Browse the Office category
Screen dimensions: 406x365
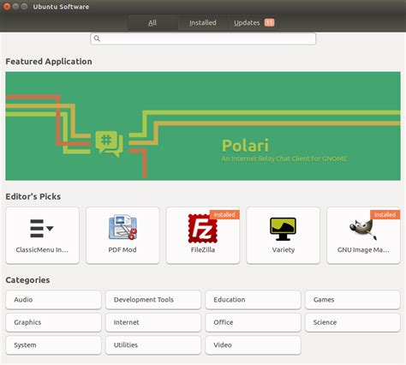253,322
